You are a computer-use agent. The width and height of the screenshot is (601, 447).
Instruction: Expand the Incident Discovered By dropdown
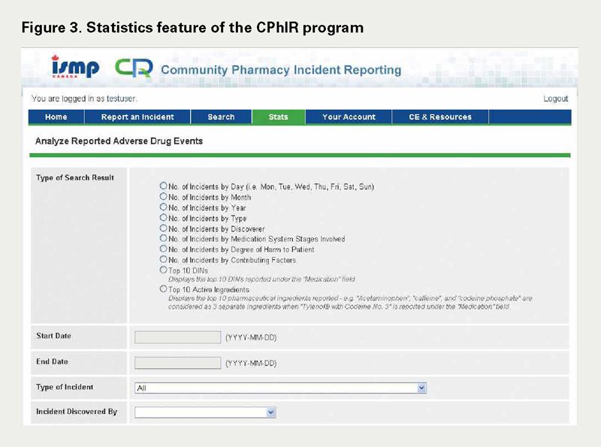(x=205, y=412)
